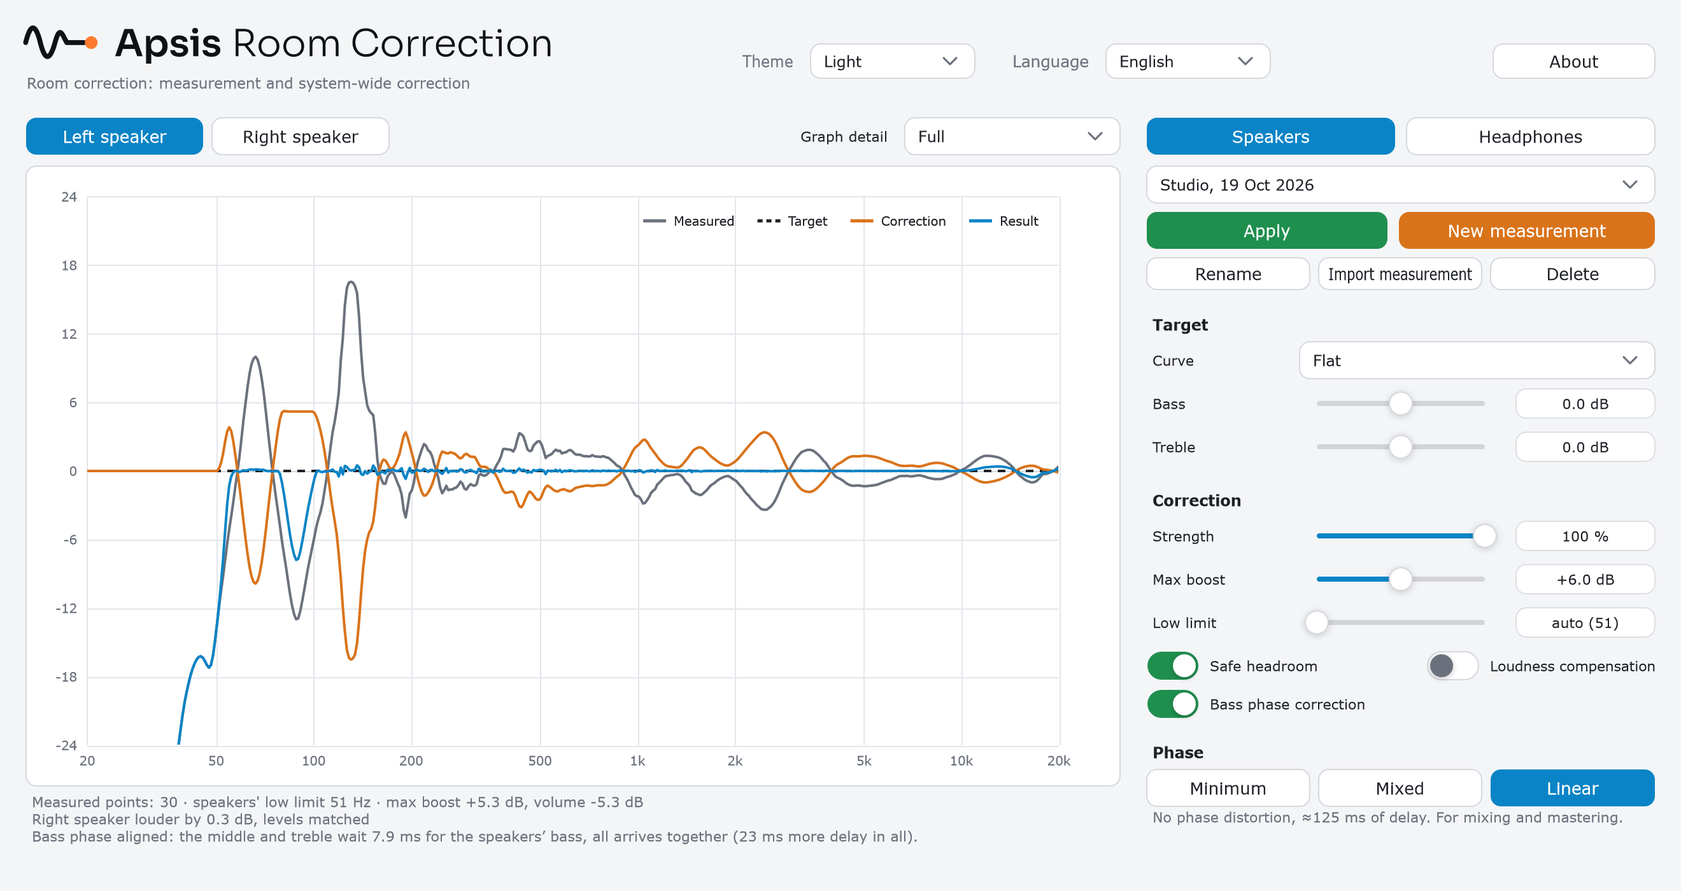Open the Graph detail dropdown
1681x891 pixels.
click(x=1012, y=136)
